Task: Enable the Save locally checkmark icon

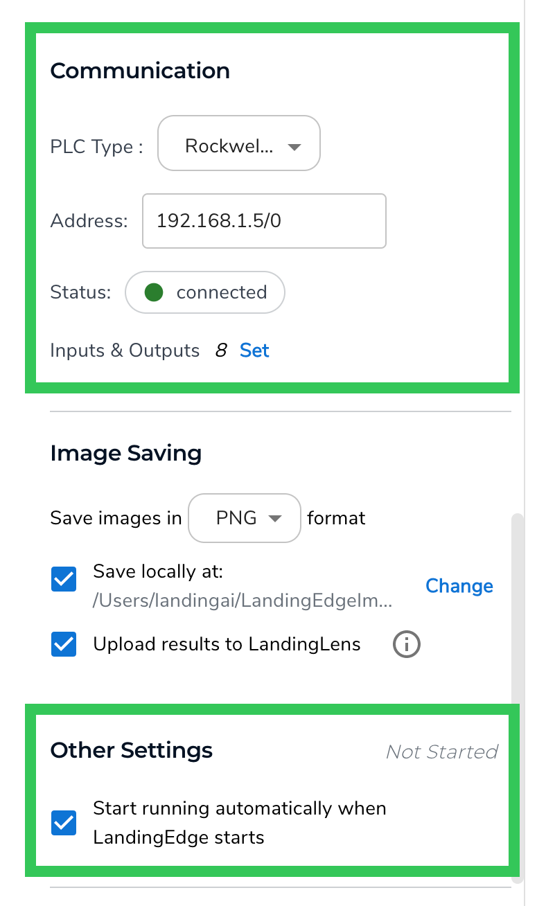Action: pos(63,580)
